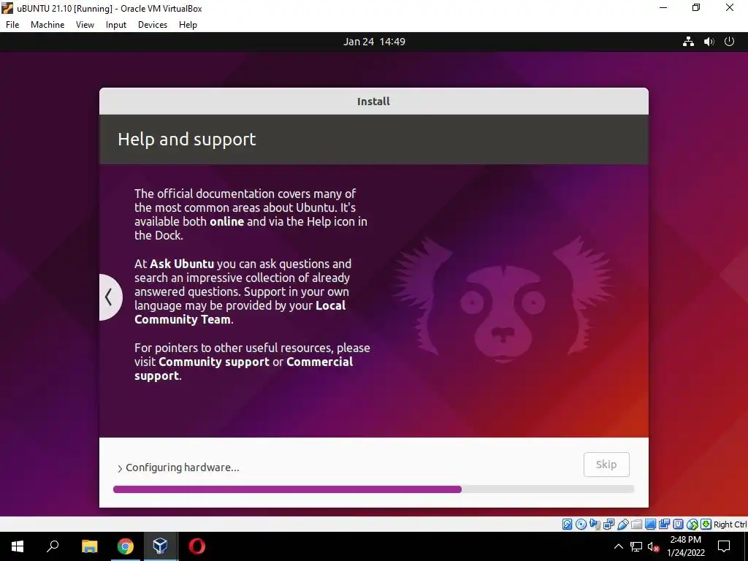Open the Windows Start menu
This screenshot has width=748, height=561.
coord(18,546)
